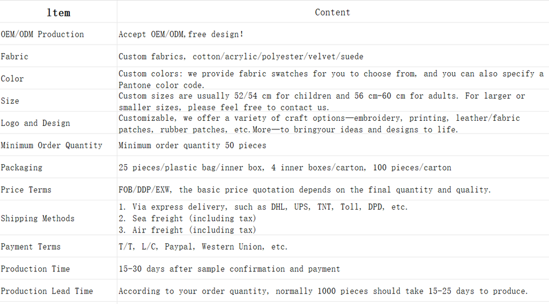The width and height of the screenshot is (549, 304).
Task: Select the 'Packaging' row label
Action: pos(22,168)
